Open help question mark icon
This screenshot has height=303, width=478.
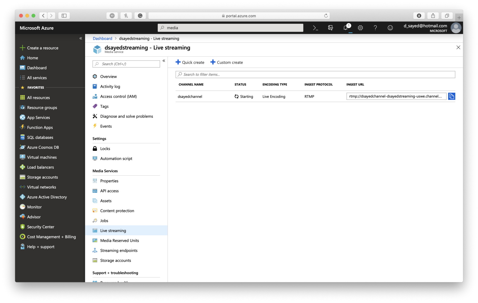click(375, 28)
